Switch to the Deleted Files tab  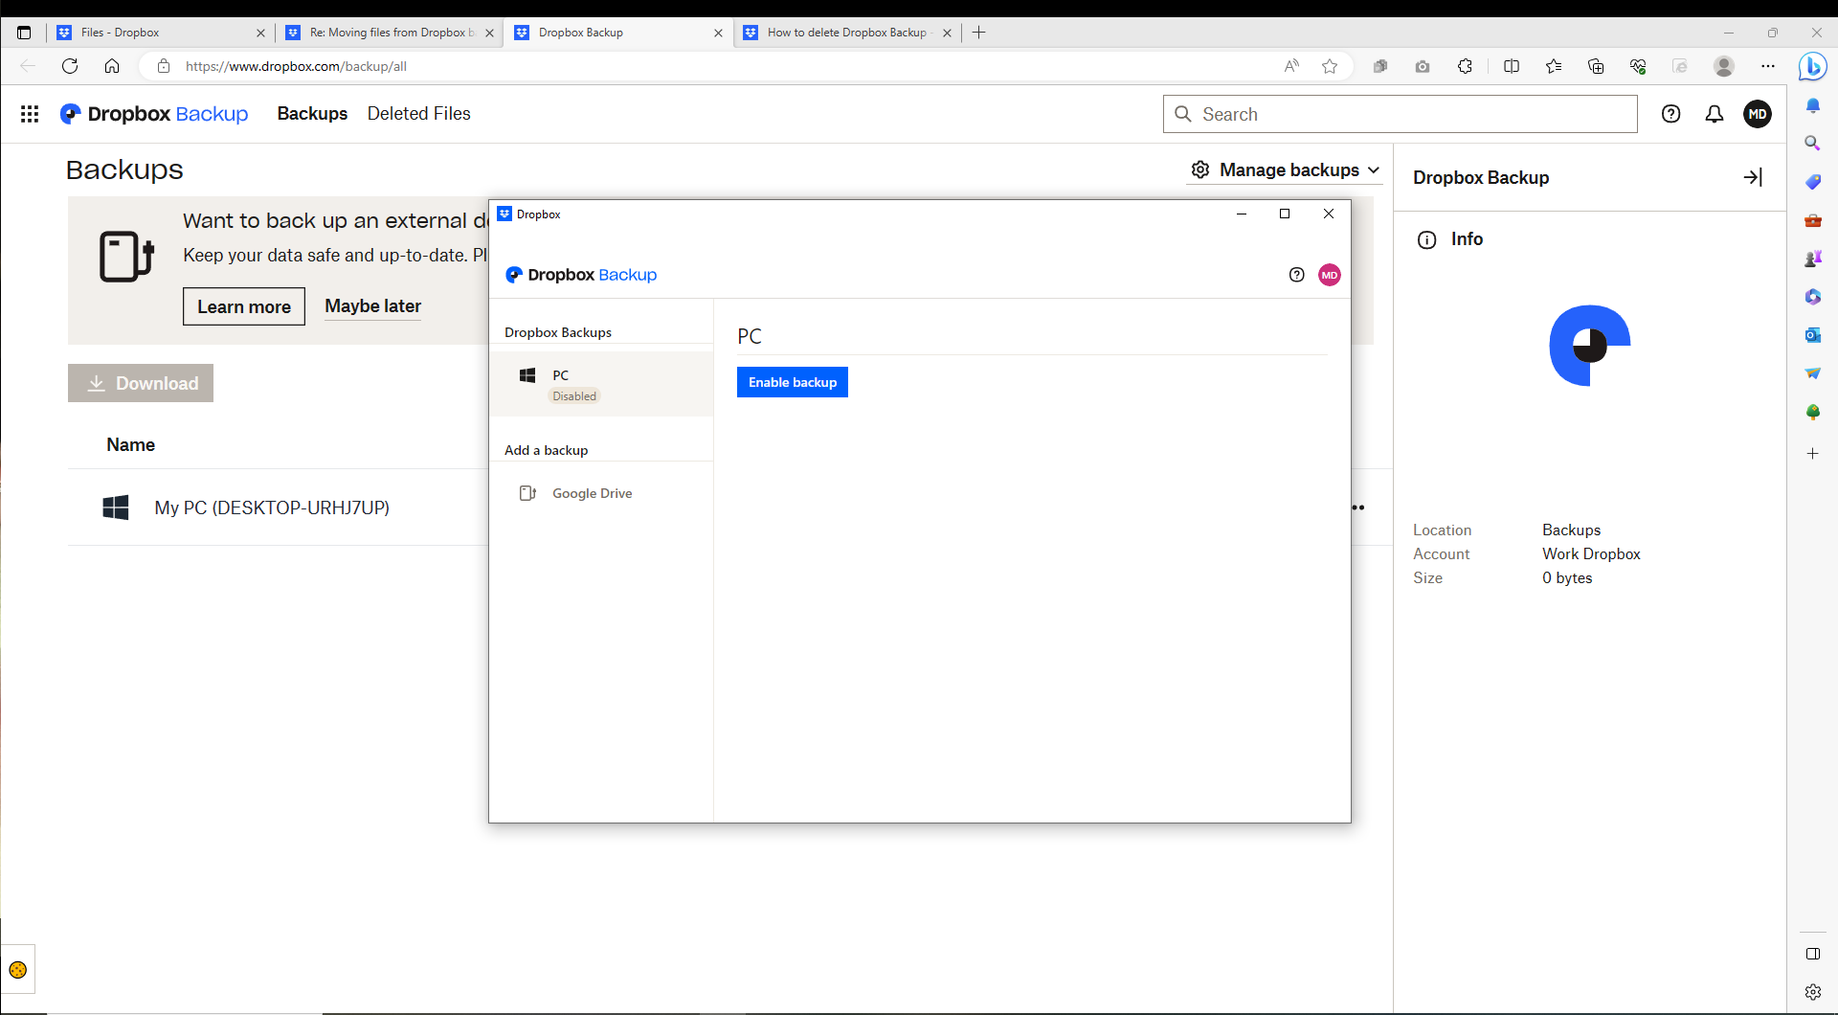tap(418, 114)
